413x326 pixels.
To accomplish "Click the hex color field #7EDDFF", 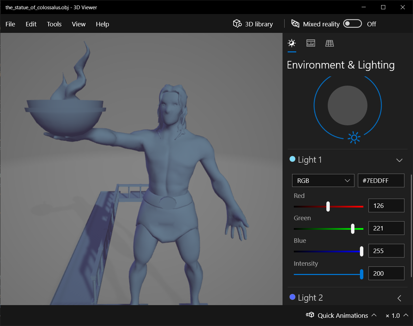I will (x=380, y=180).
